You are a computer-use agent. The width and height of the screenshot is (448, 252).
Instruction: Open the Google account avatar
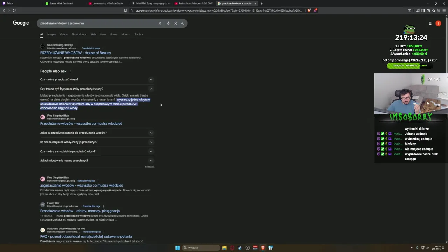[438, 23]
